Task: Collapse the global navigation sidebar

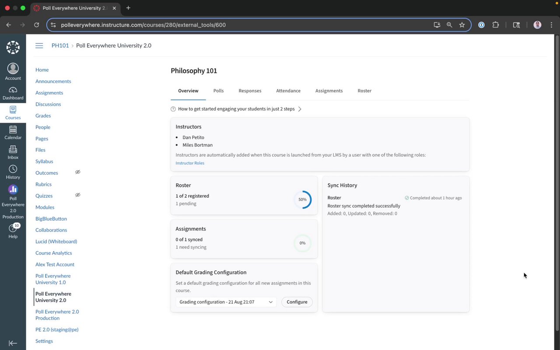Action: (13, 343)
